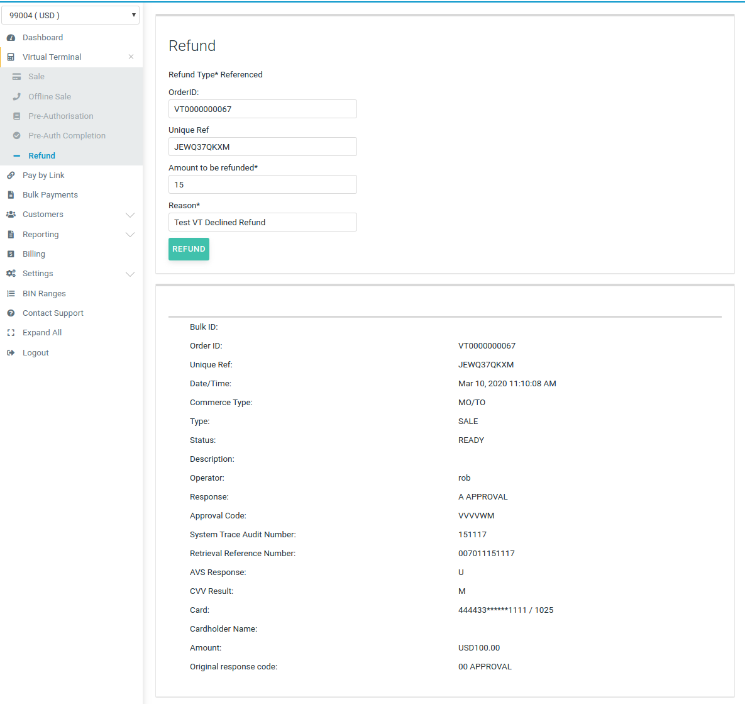Click the Virtual Terminal calculator icon

[x=11, y=57]
